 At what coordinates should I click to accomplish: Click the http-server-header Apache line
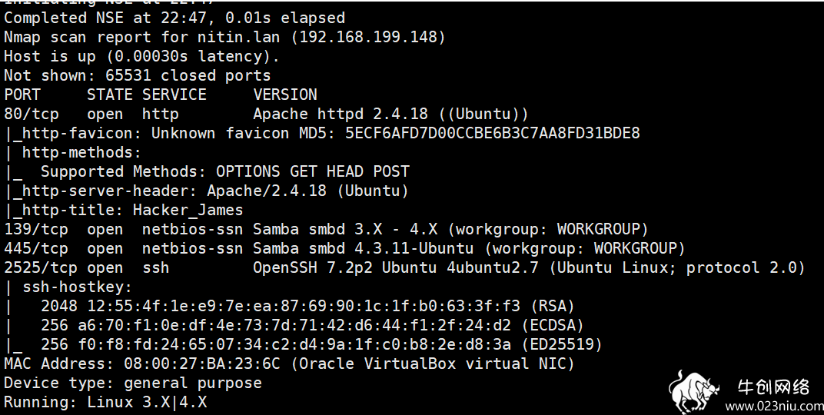pos(207,191)
